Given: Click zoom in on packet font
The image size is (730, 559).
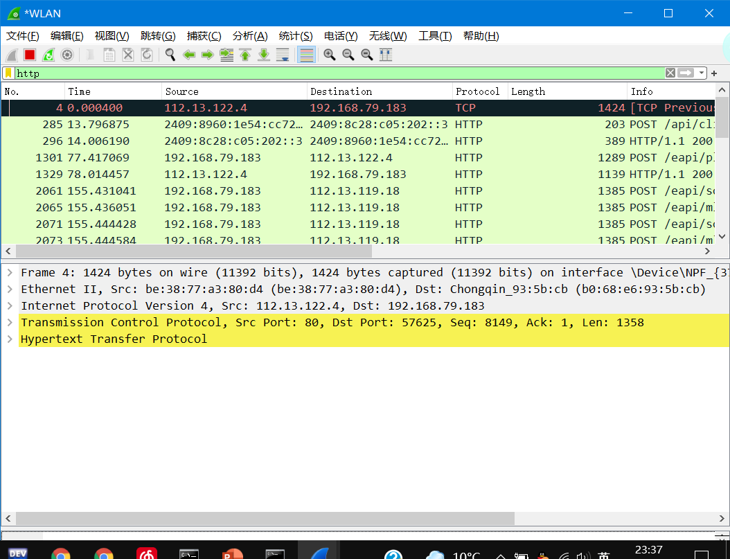Looking at the screenshot, I should [x=329, y=54].
